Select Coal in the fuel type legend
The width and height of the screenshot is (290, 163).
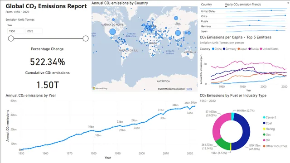coord(267,123)
